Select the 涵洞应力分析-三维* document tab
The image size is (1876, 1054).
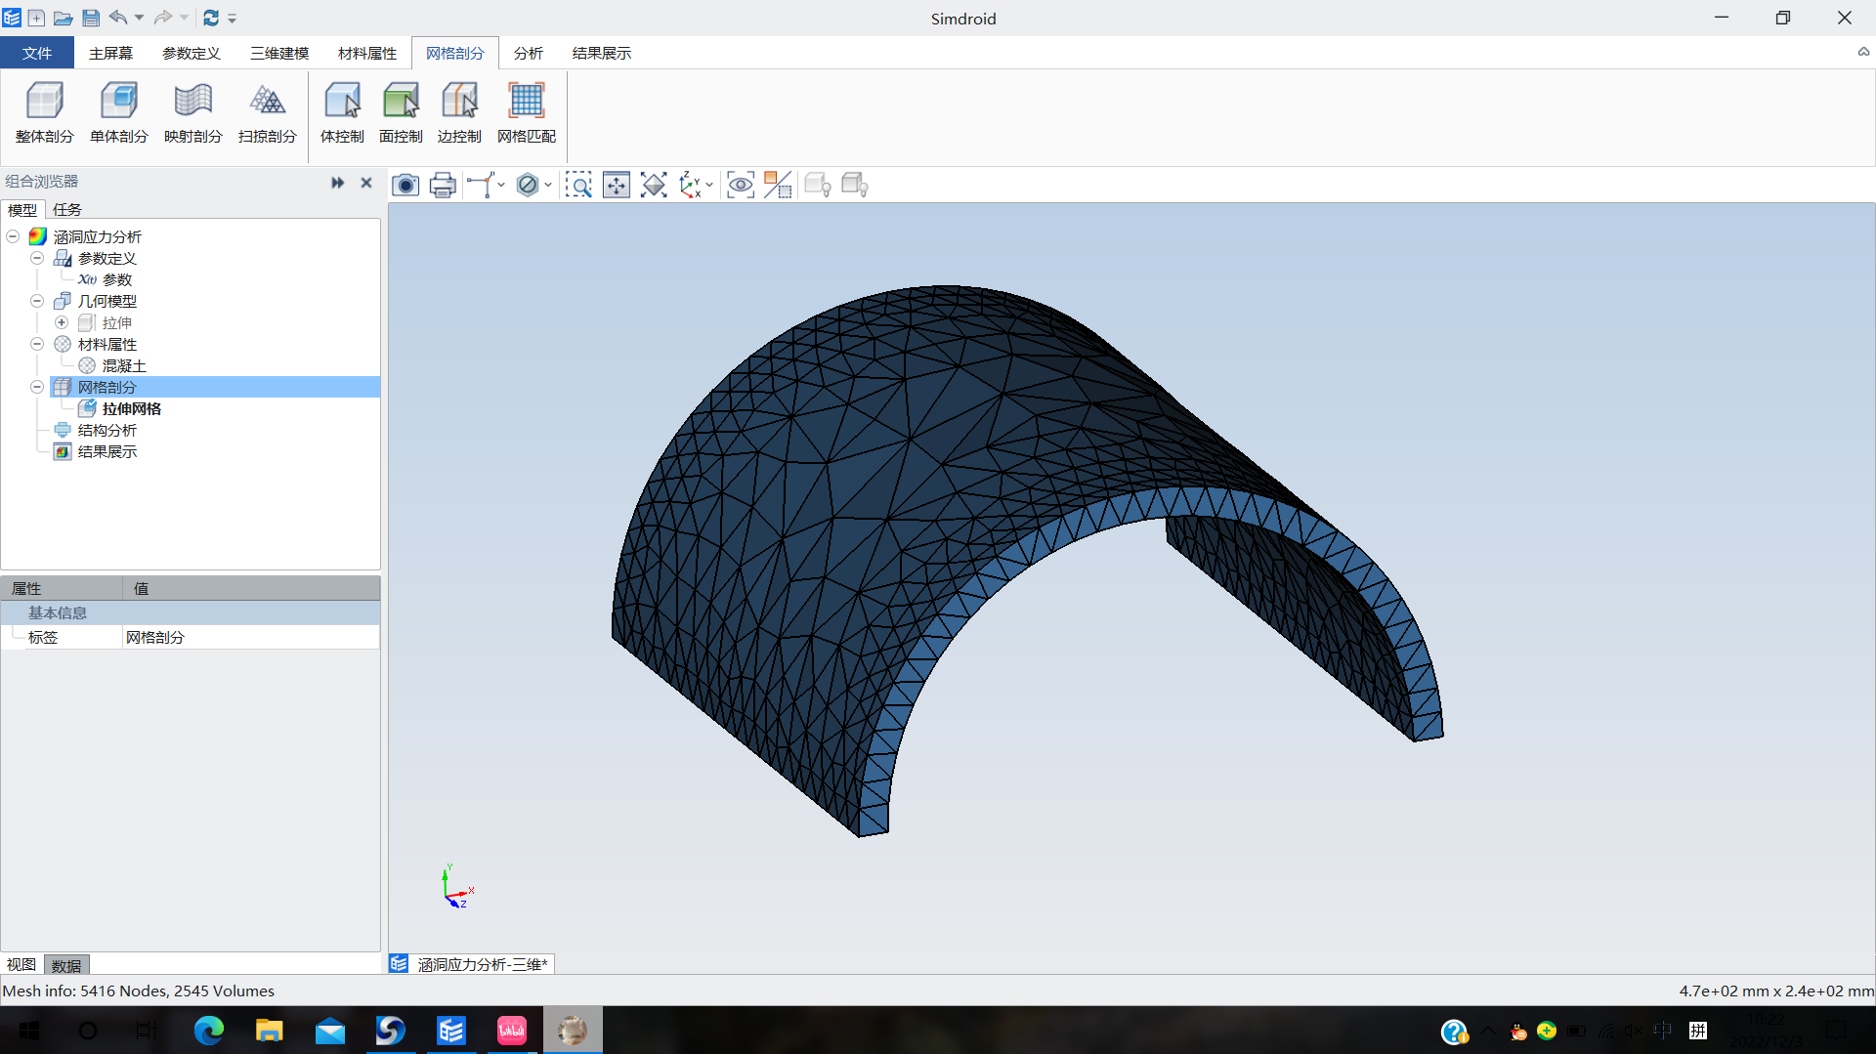pyautogui.click(x=472, y=964)
